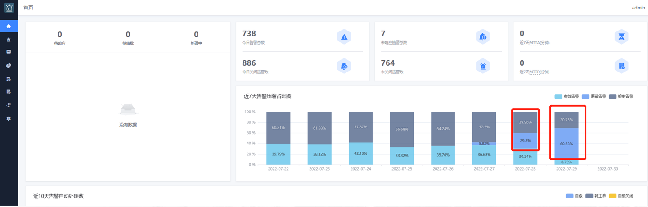Open the monitor chart sidebar icon
The width and height of the screenshot is (648, 207).
9,52
